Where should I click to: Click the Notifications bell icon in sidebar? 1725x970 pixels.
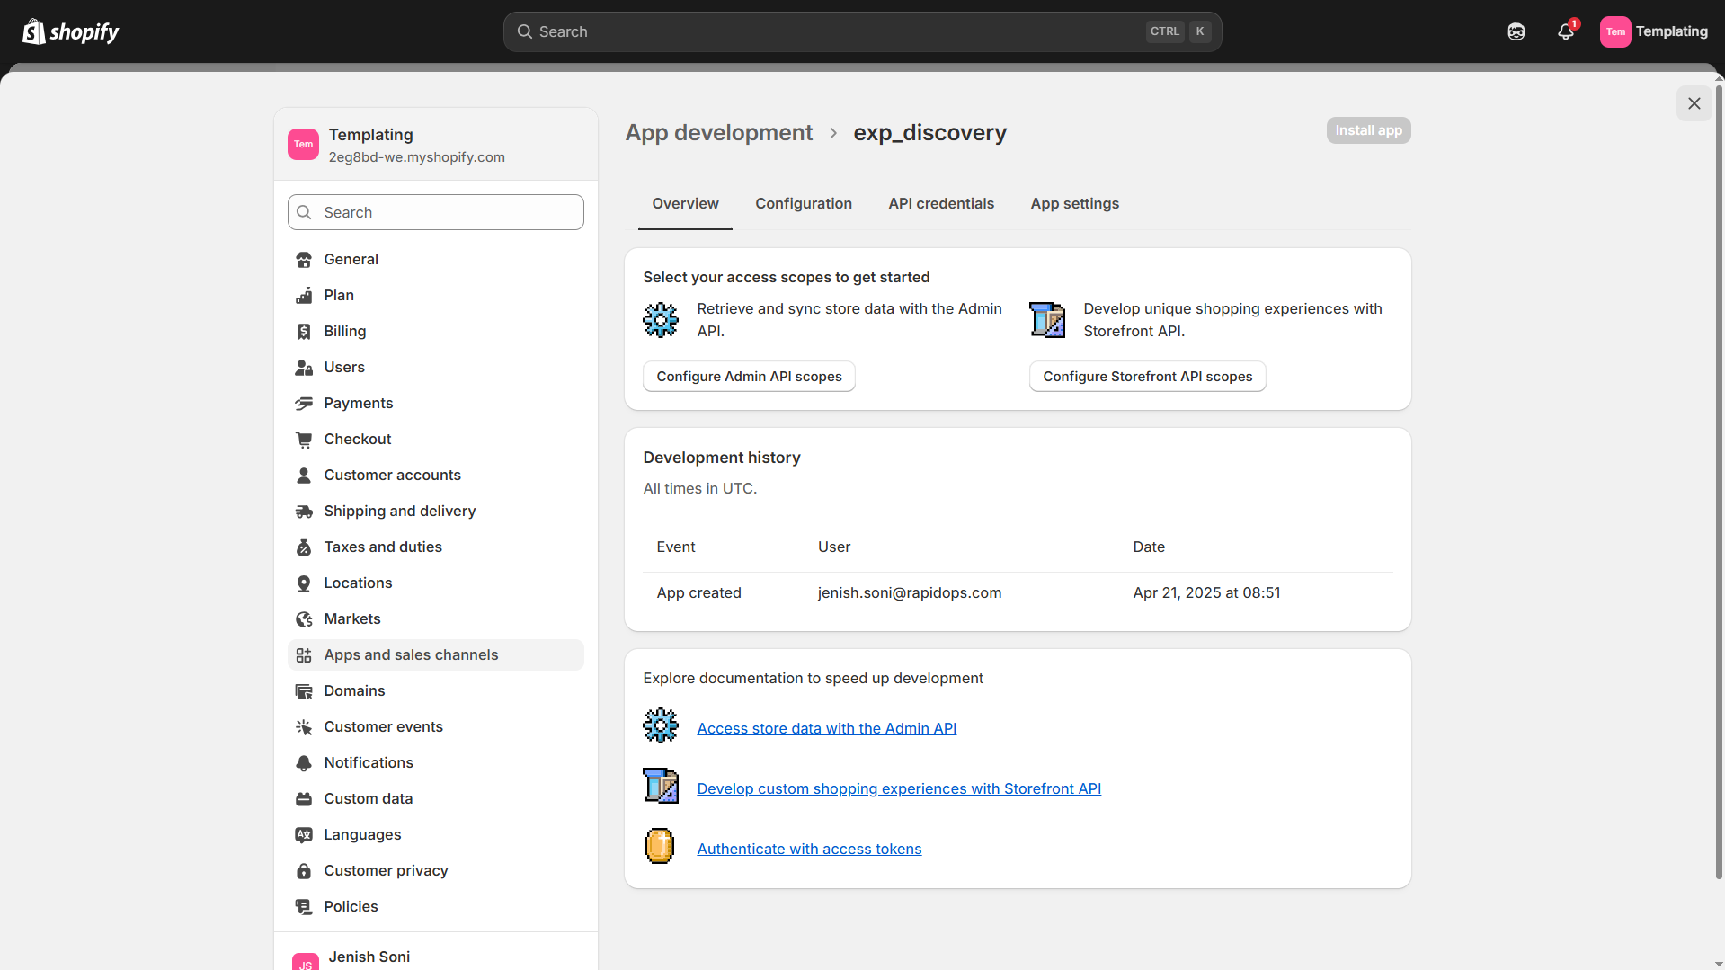coord(304,763)
